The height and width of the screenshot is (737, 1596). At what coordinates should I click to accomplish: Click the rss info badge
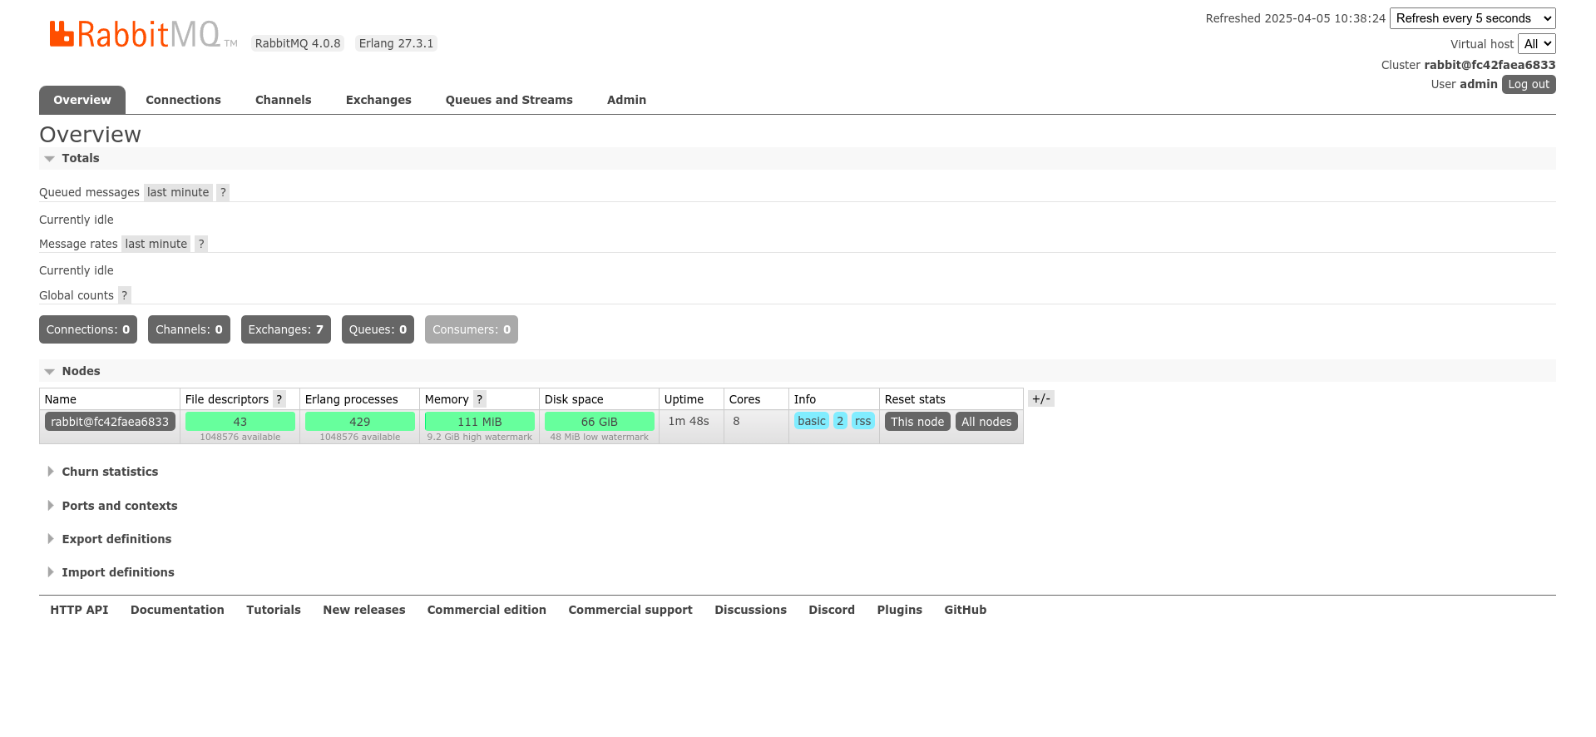(x=862, y=422)
